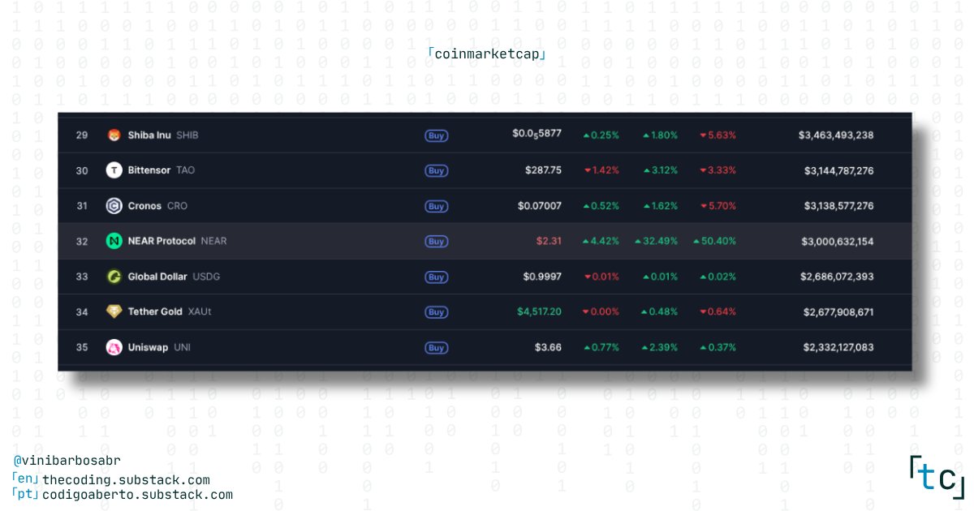Screen dimensions: 974x511
Task: Click rank number 35
Action: 82,347
